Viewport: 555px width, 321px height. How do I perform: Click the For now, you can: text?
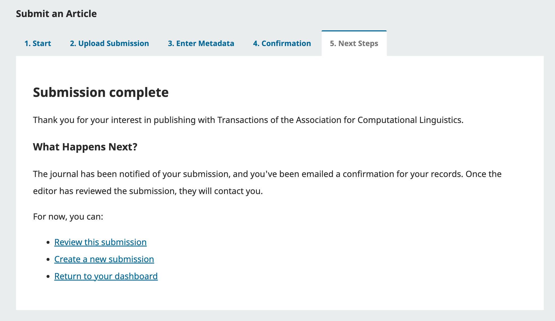pos(68,217)
